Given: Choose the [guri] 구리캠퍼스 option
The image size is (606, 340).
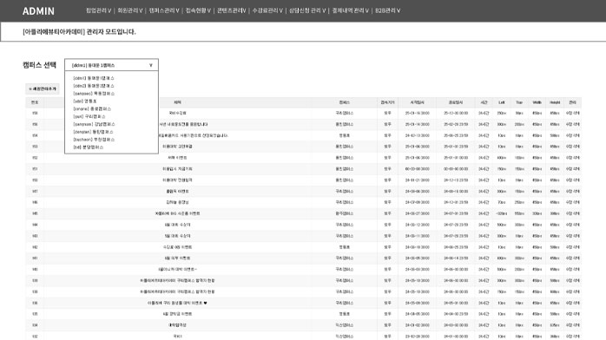Looking at the screenshot, I should (x=89, y=116).
